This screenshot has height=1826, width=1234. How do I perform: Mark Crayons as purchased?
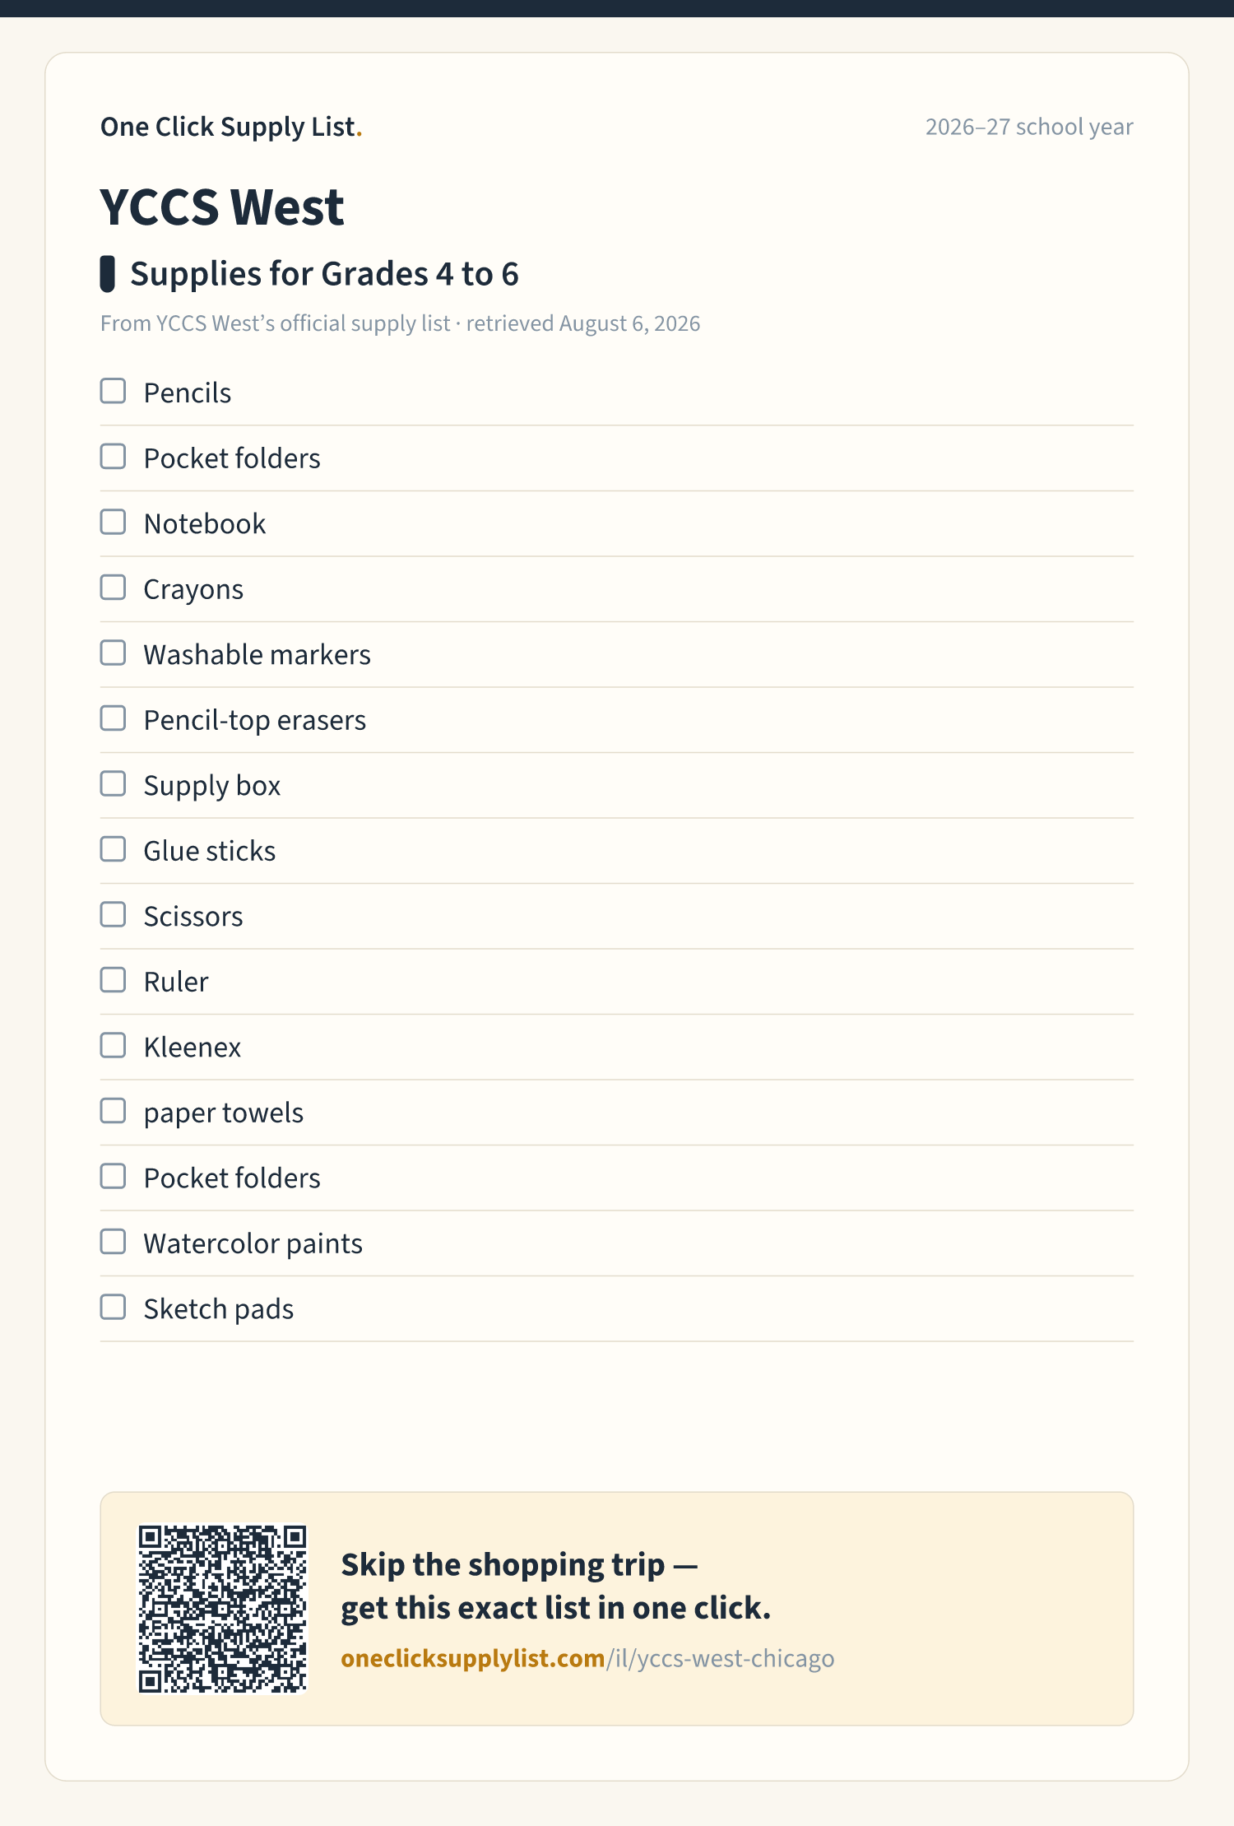pos(113,588)
